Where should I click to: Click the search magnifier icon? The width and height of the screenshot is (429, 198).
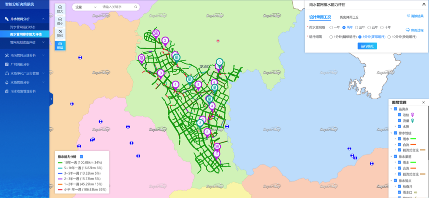click(x=136, y=7)
